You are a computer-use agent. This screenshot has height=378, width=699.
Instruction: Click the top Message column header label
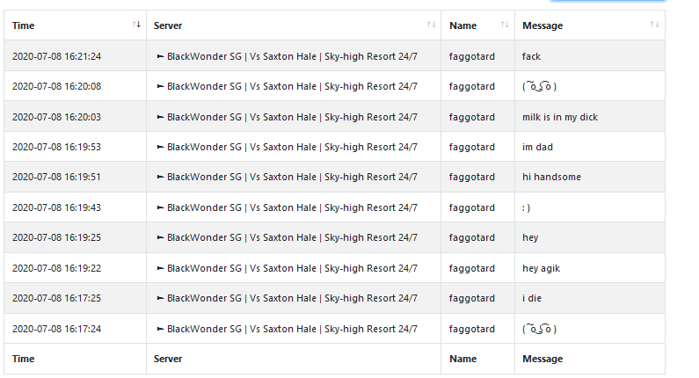click(x=542, y=25)
